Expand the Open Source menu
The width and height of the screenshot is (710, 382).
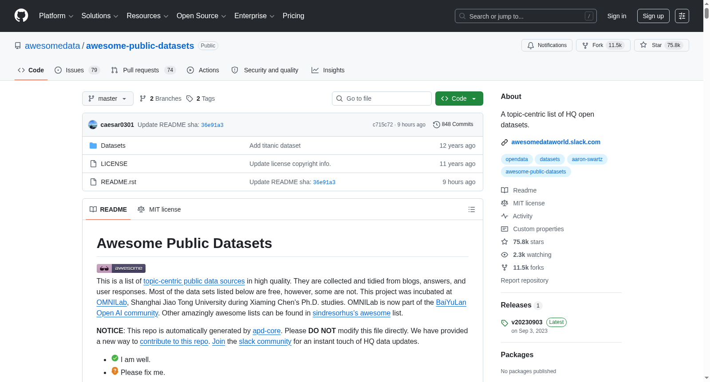[201, 16]
